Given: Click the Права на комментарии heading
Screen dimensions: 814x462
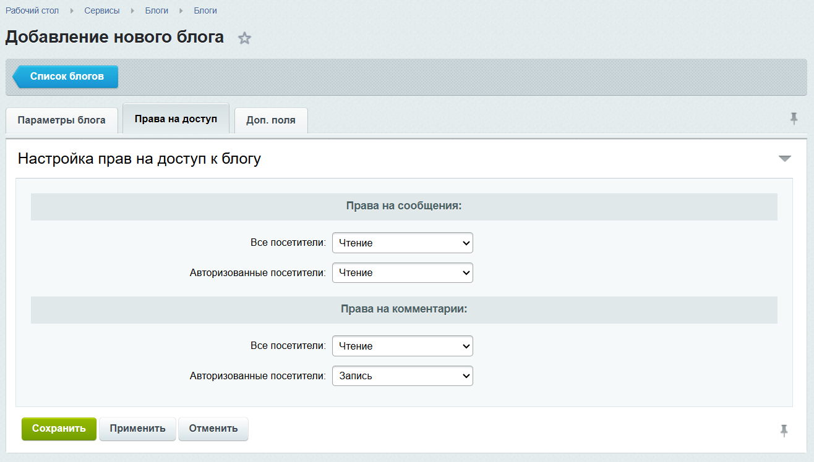Looking at the screenshot, I should 404,309.
